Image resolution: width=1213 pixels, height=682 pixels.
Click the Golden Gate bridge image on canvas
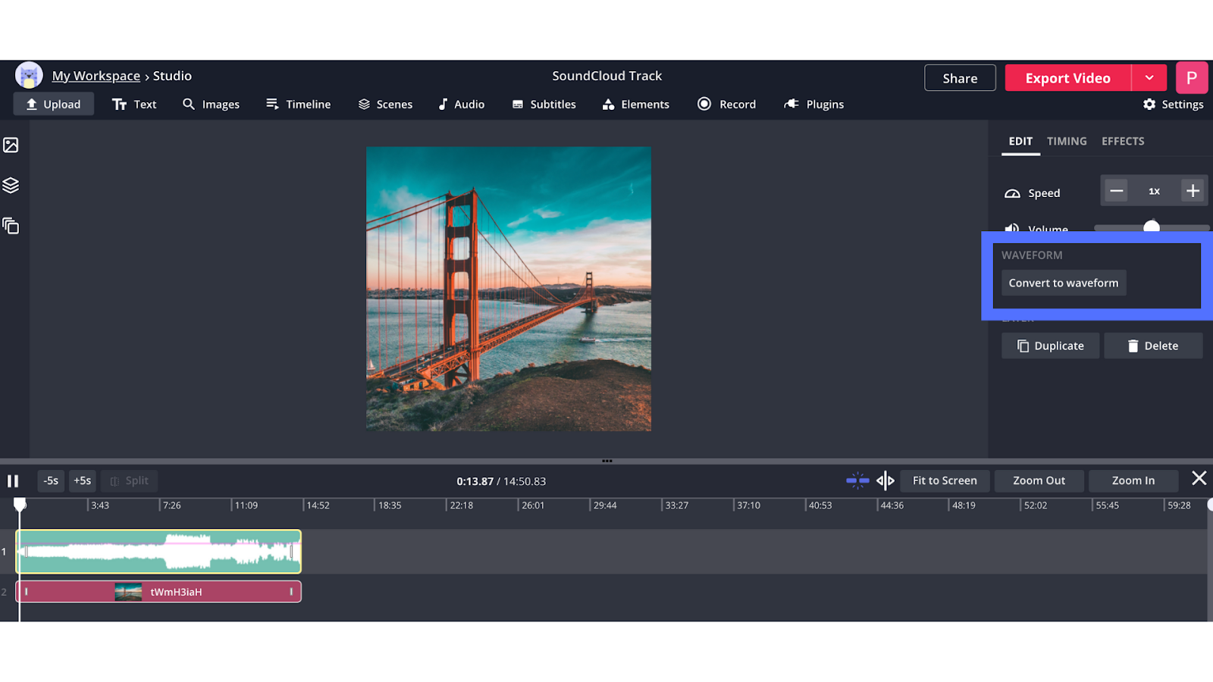509,289
